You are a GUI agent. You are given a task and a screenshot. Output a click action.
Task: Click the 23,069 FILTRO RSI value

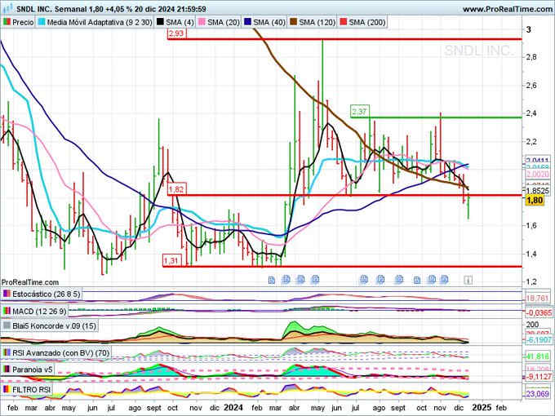pos(538,394)
